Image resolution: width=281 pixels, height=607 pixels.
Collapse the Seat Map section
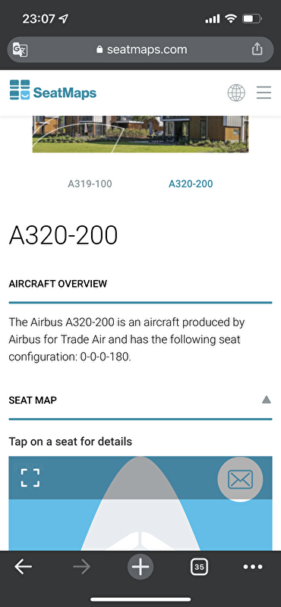(x=267, y=400)
